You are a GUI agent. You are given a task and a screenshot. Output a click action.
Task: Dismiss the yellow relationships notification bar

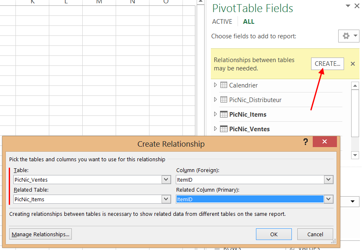coord(353,64)
